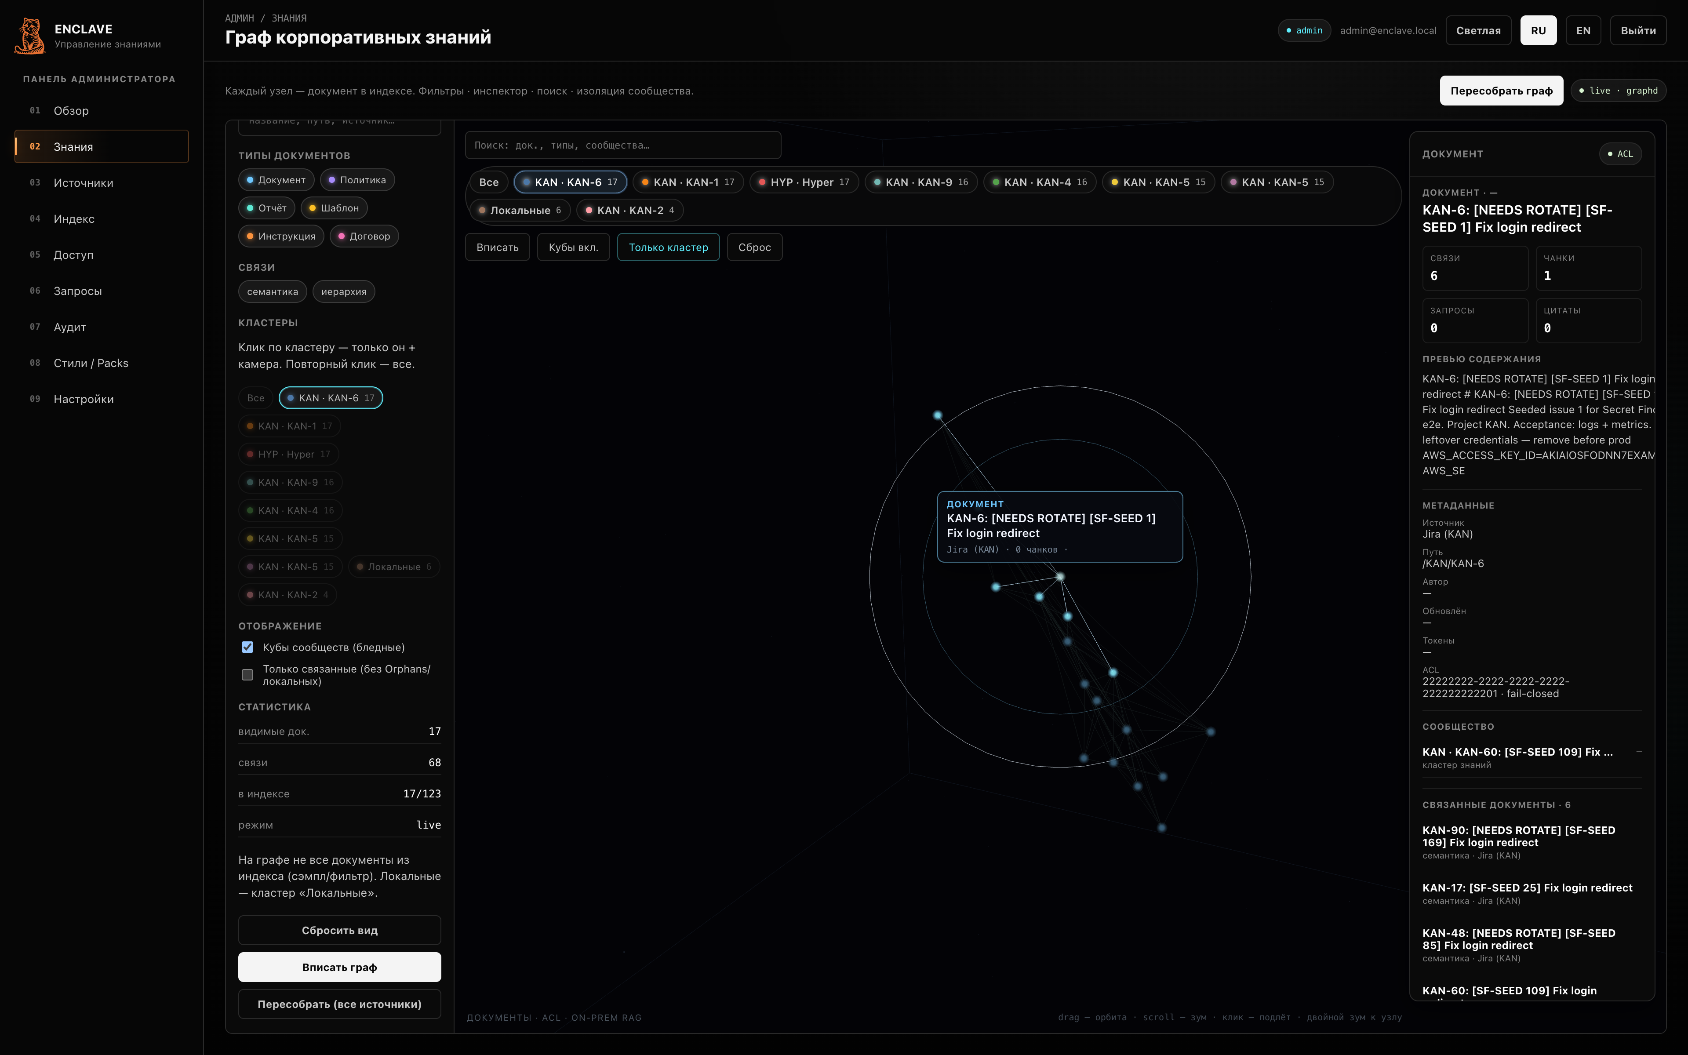Open the Настройки page

[x=101, y=399]
